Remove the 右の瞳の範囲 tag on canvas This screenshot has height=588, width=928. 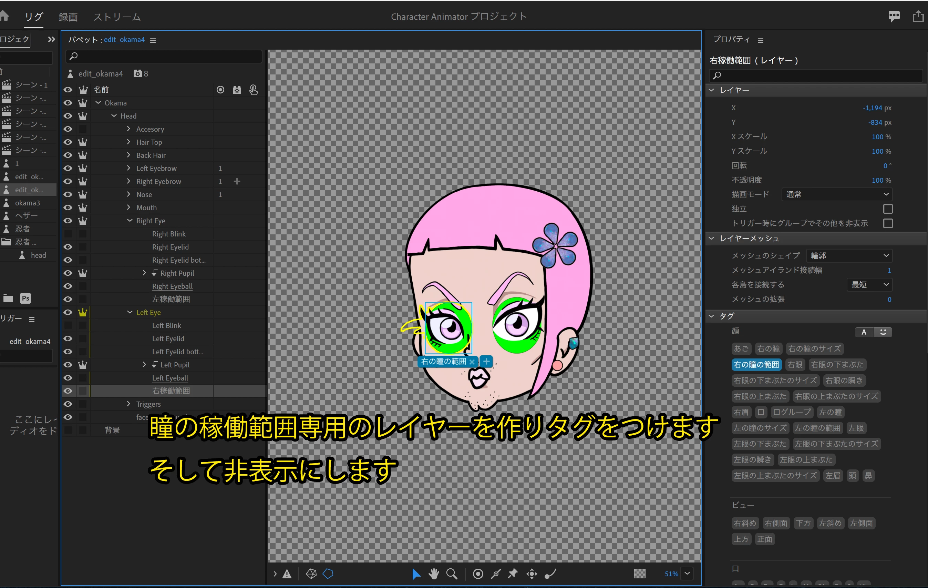(x=472, y=362)
